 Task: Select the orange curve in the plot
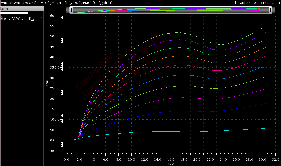pos(180,56)
